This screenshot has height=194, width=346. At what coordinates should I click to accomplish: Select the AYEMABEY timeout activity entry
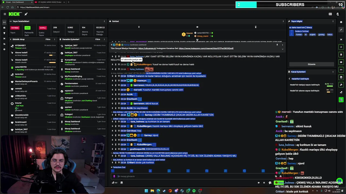point(33,47)
